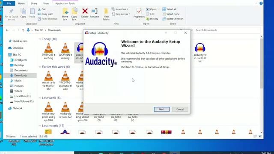Screen dimensions: 274x154
Task: Select Network in navigation pane
Action: pos(18,108)
